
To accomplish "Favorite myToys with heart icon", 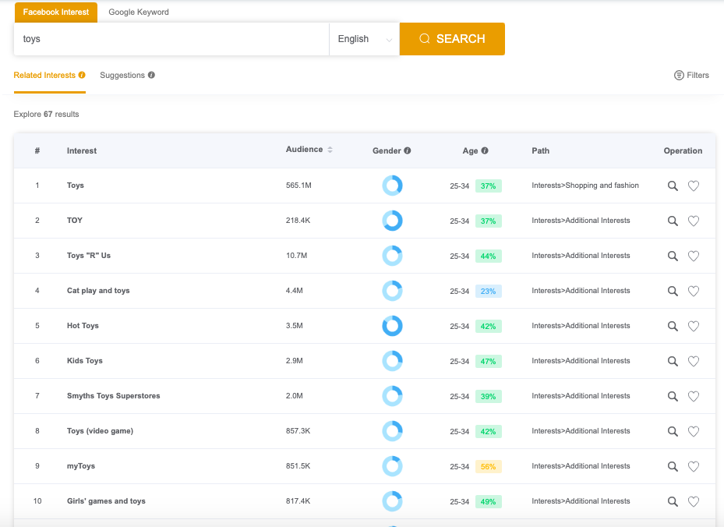I will (x=694, y=466).
